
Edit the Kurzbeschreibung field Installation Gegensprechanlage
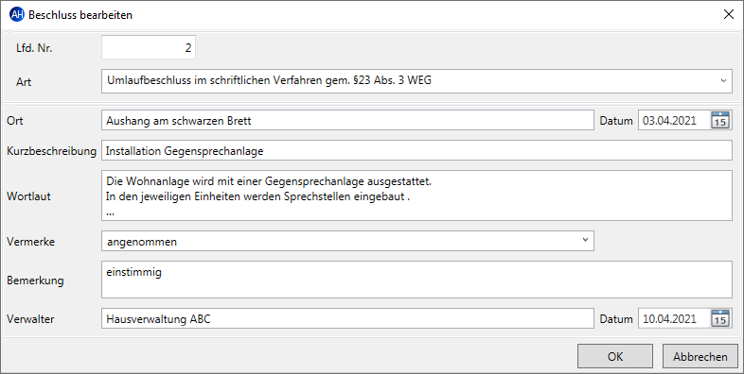click(x=416, y=151)
